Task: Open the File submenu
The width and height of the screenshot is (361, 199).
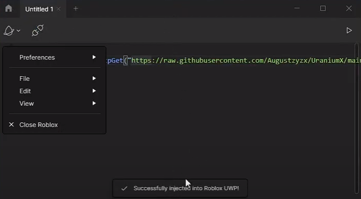Action: (55, 79)
